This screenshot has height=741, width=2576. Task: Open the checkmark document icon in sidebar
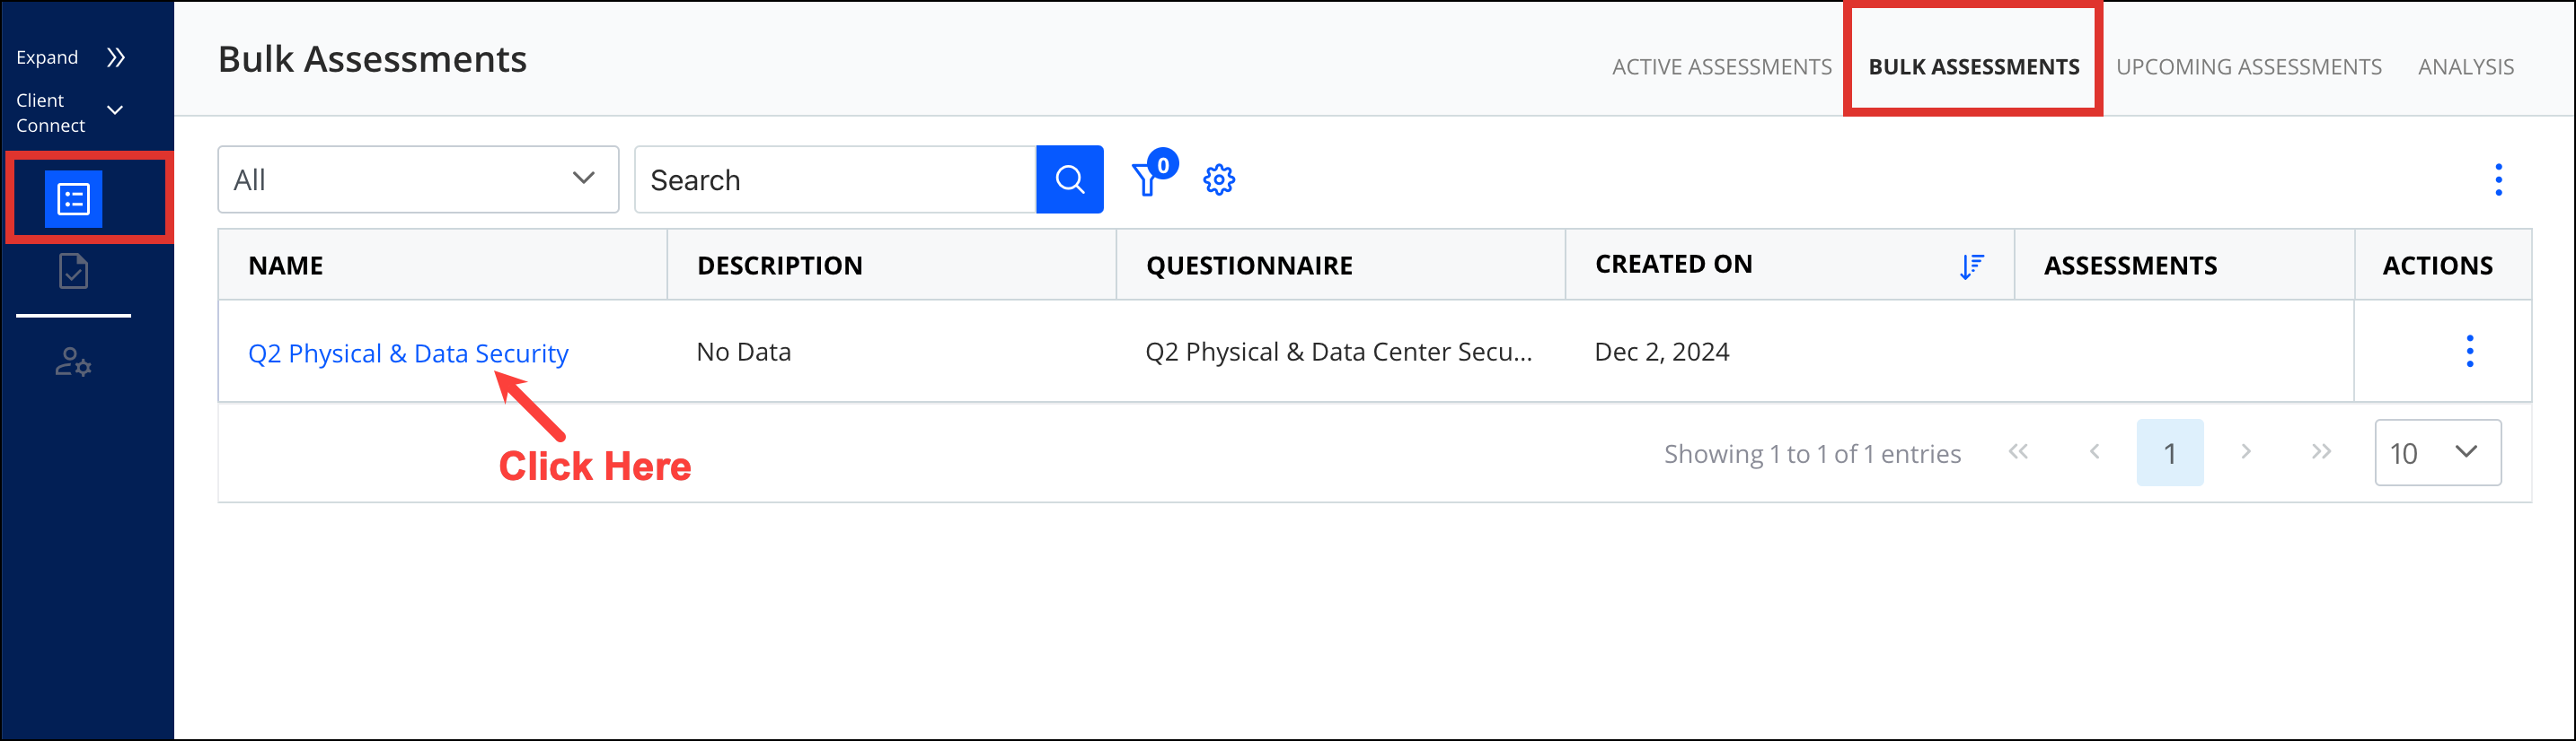73,272
